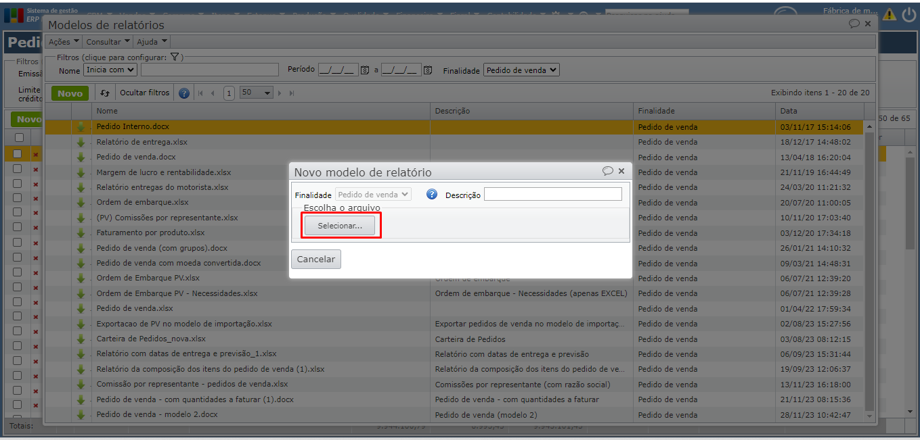Click download icon for Pedido de venda.xlsx
The image size is (920, 440).
pyautogui.click(x=81, y=308)
